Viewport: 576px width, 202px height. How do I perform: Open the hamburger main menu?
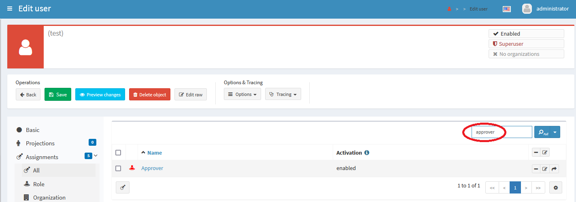[10, 9]
